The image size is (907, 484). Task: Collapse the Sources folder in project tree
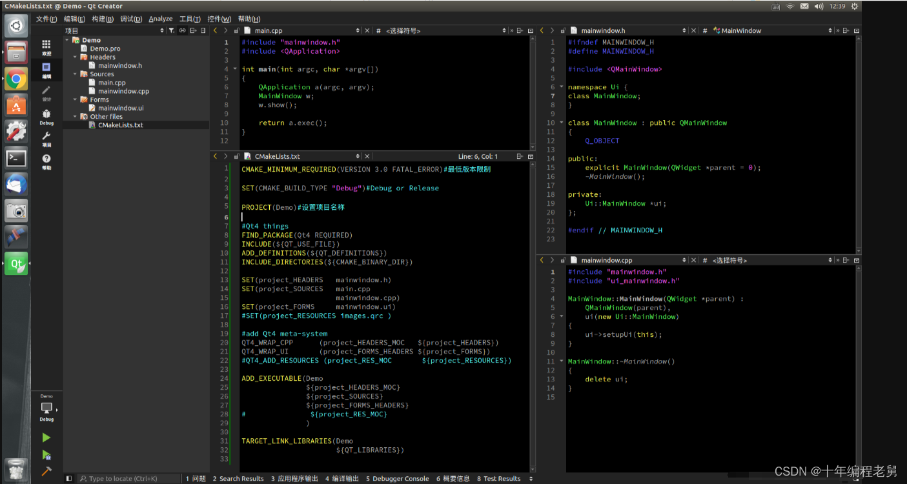pyautogui.click(x=76, y=74)
